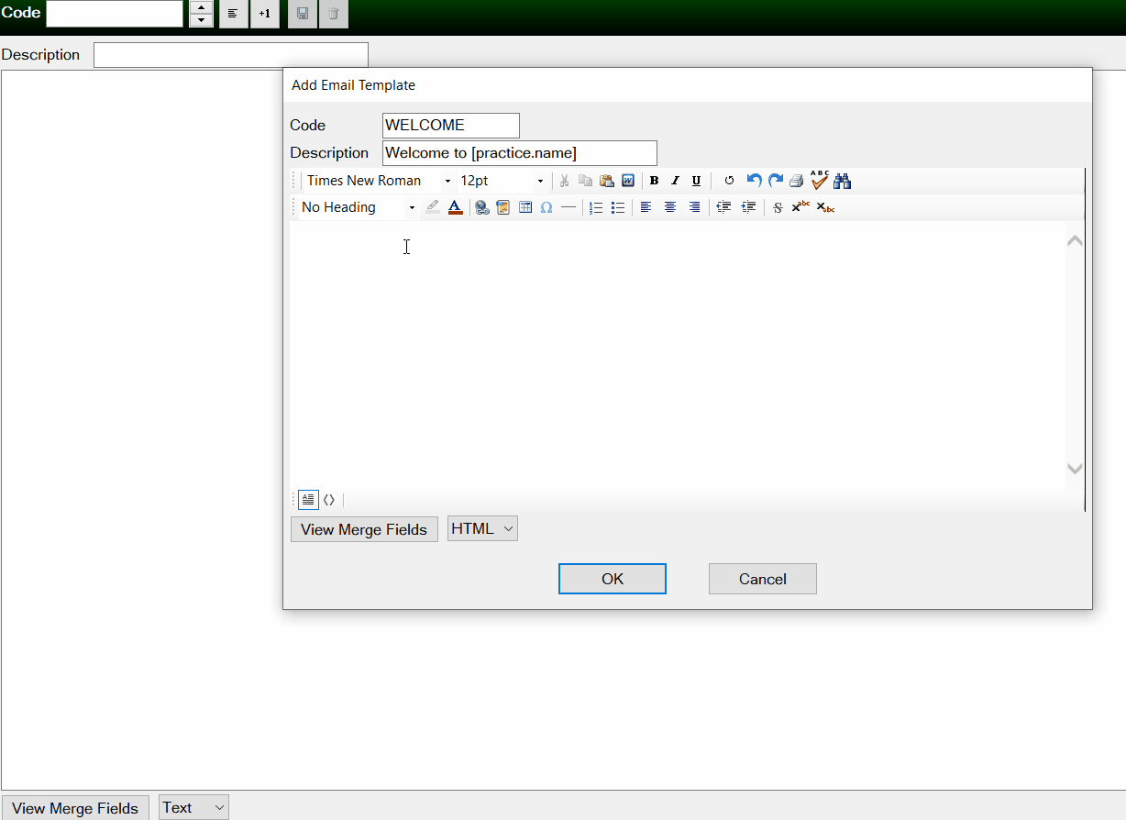Align text left in the editor
Image resolution: width=1126 pixels, height=820 pixels.
[646, 207]
